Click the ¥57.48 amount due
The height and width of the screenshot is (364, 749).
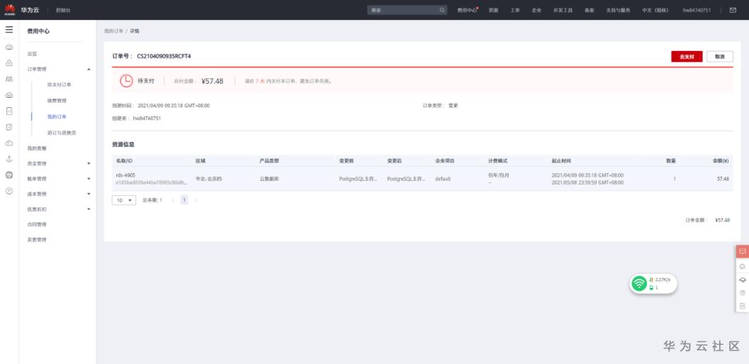212,81
